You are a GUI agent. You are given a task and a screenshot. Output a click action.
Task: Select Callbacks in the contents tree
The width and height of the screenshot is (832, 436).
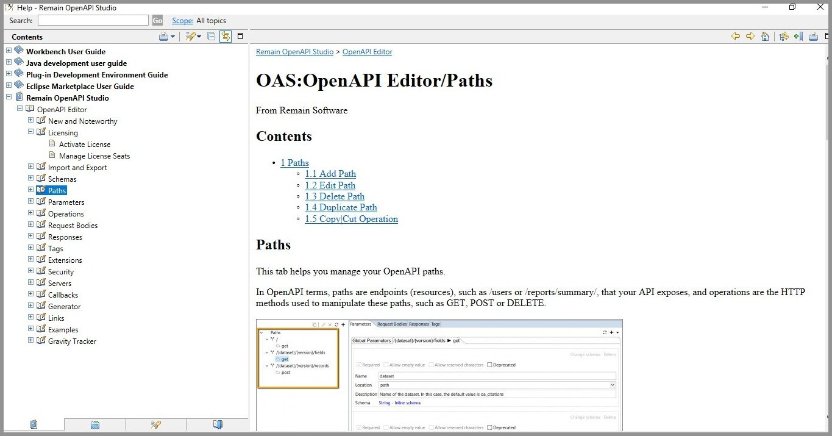[x=63, y=295]
